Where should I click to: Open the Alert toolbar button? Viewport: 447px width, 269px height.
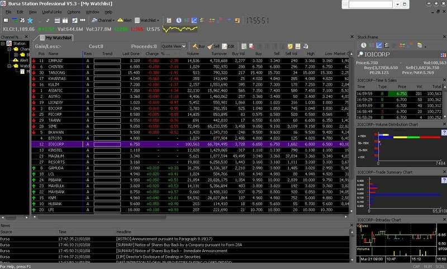(125, 20)
